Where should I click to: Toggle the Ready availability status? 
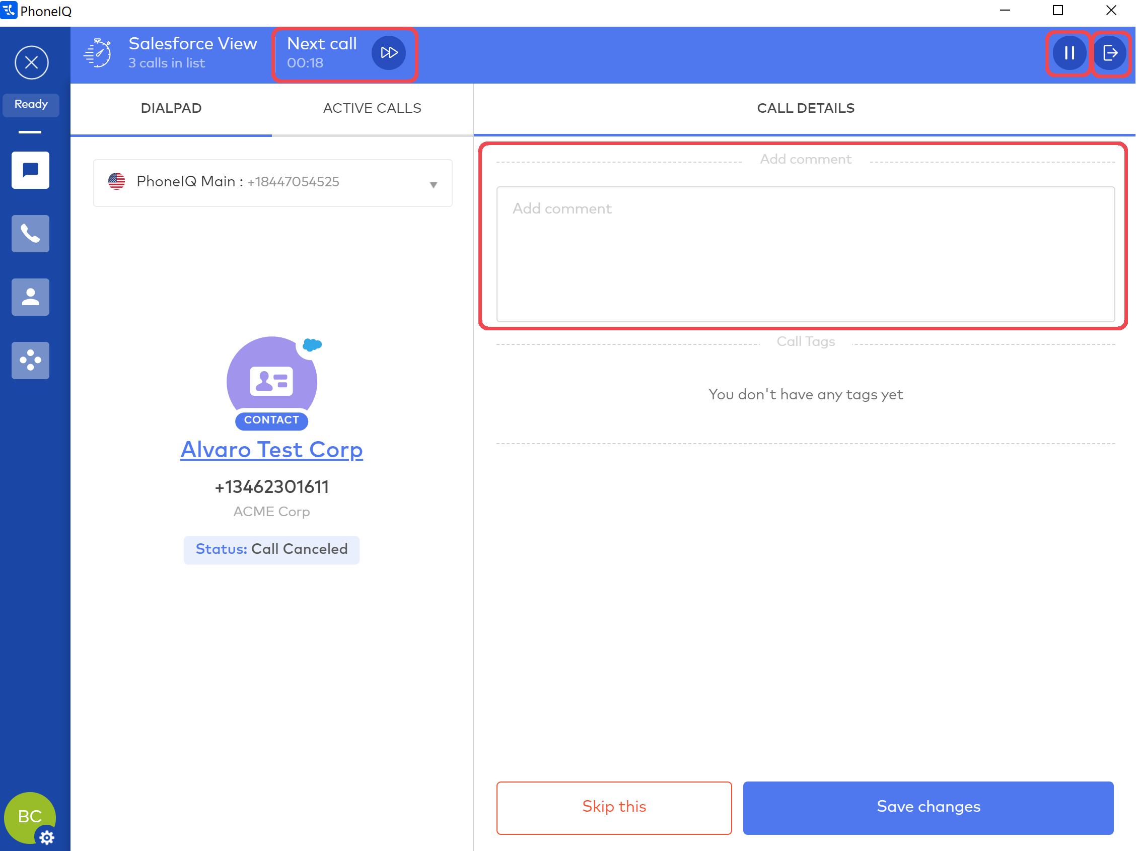(x=31, y=104)
